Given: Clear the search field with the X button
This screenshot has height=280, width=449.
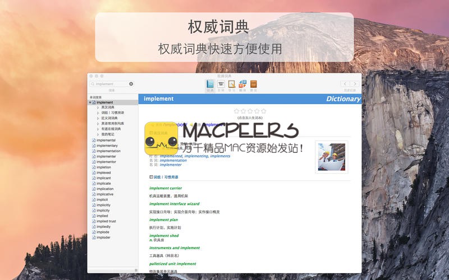Looking at the screenshot, I should pos(131,83).
